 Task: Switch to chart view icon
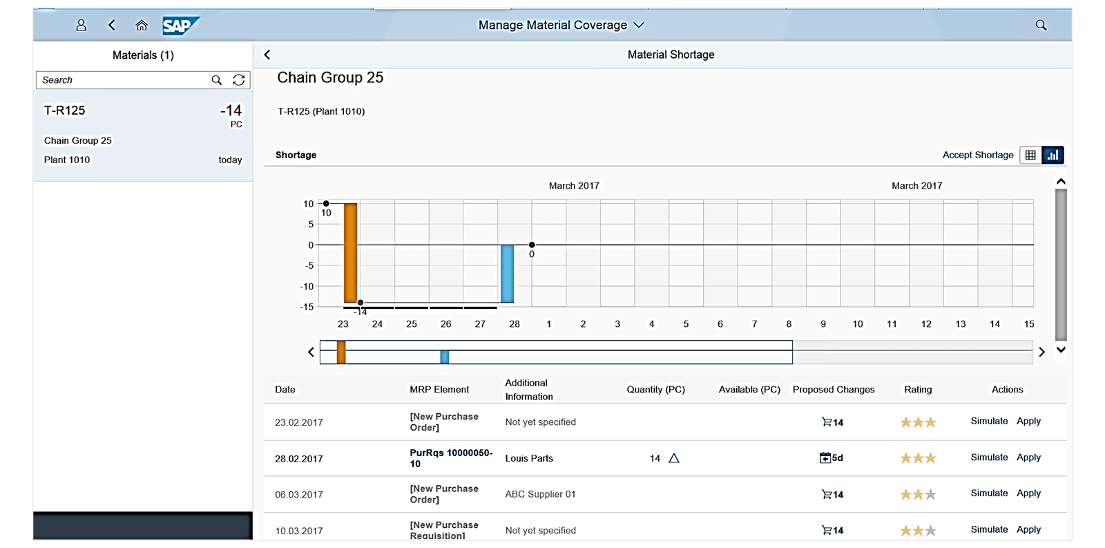[x=1053, y=155]
